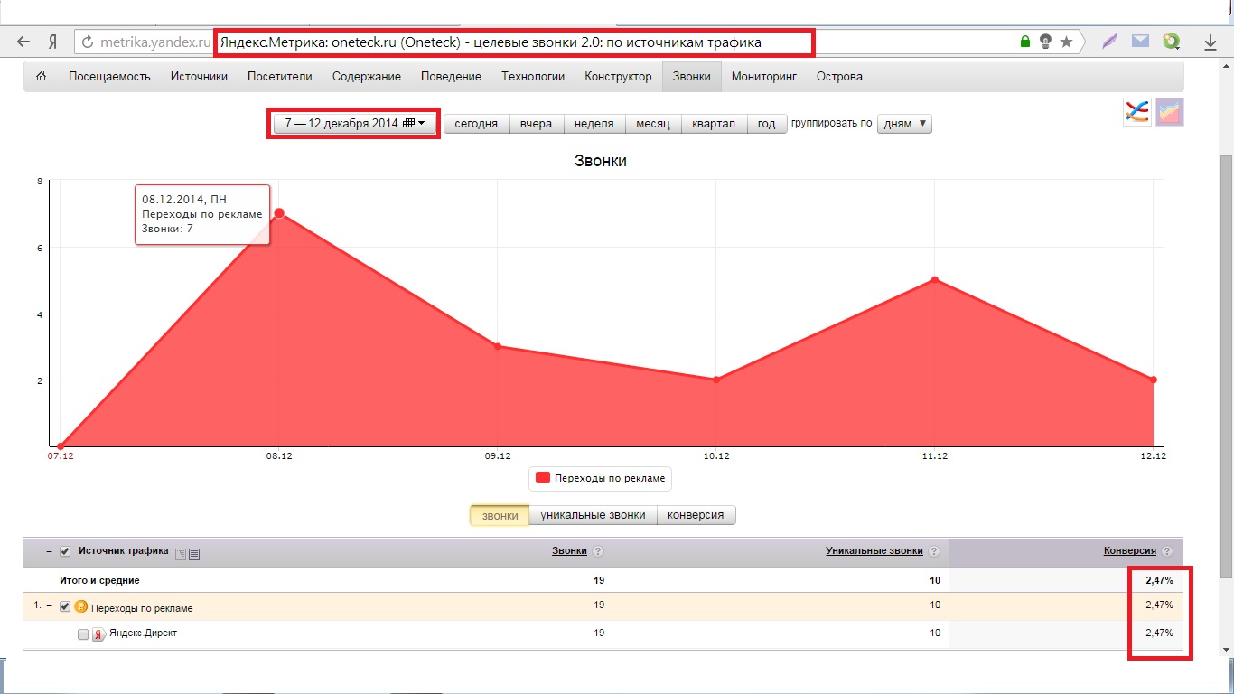Open the Конструктор menu

click(x=618, y=77)
